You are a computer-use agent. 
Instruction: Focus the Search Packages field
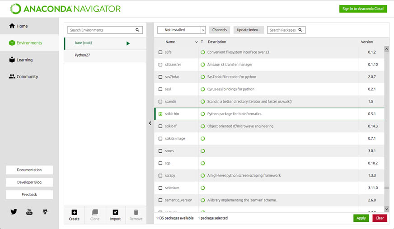[286, 30]
